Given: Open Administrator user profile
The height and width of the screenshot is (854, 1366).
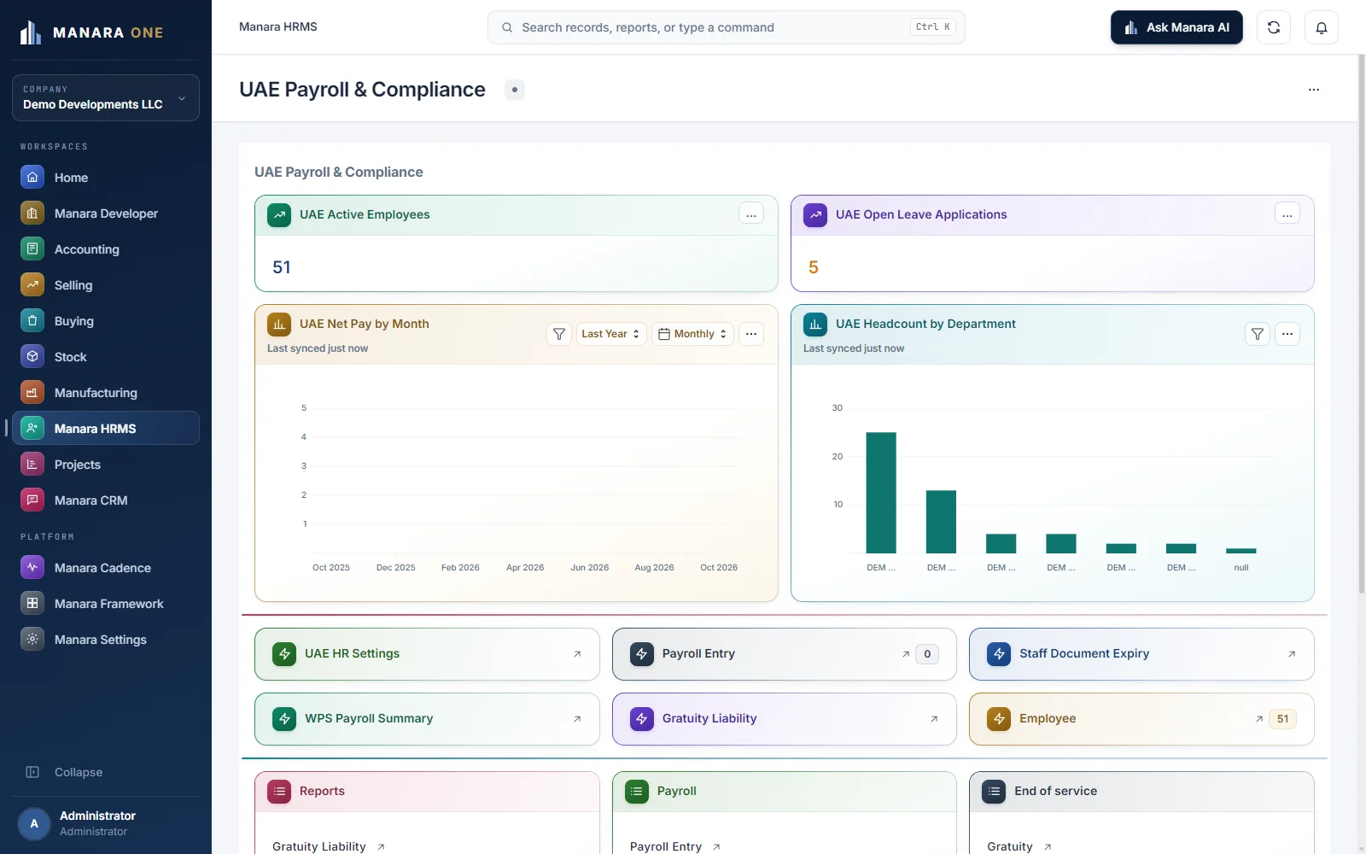Looking at the screenshot, I should (106, 823).
